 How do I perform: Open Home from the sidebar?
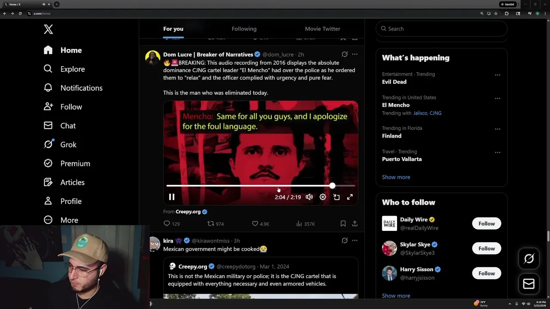pos(63,50)
